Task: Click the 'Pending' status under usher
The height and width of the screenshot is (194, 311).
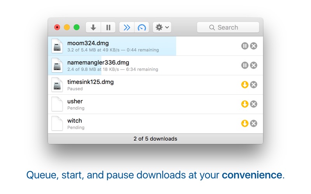Action: (76, 108)
